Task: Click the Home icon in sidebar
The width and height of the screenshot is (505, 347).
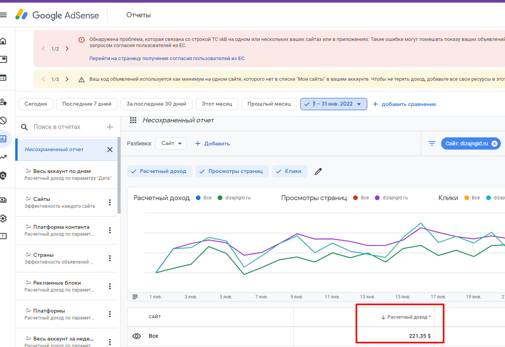Action: [x=3, y=41]
